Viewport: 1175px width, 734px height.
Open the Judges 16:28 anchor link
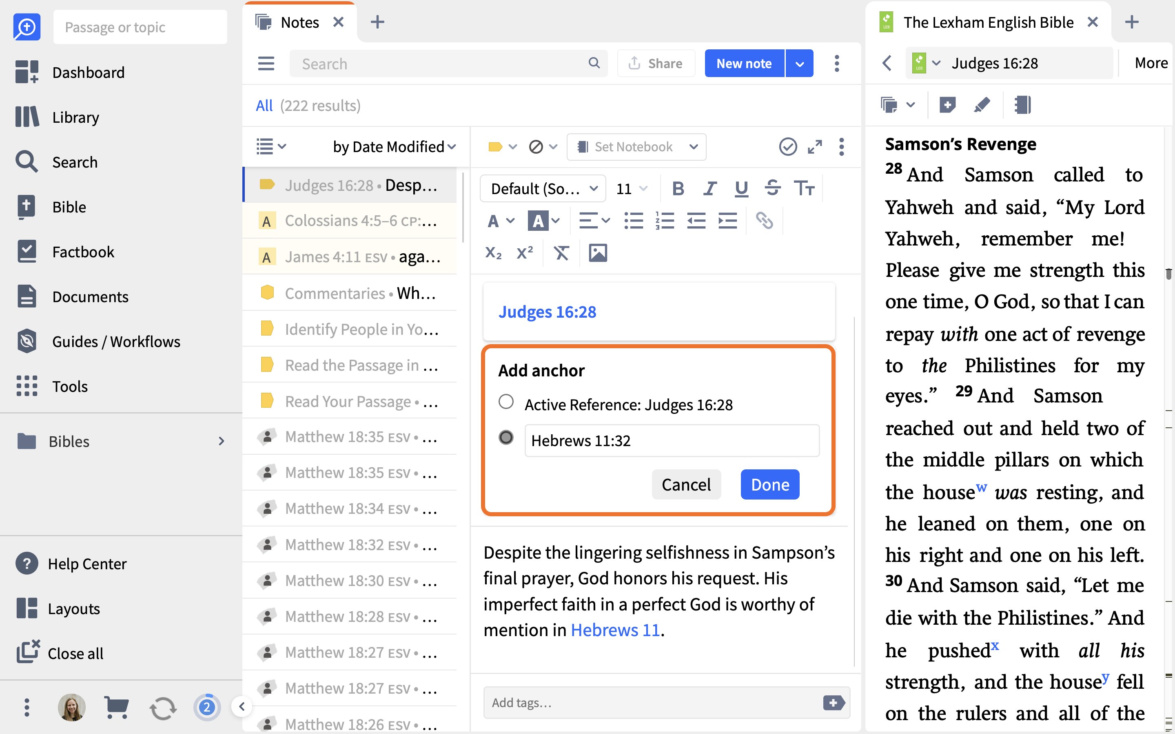(547, 312)
